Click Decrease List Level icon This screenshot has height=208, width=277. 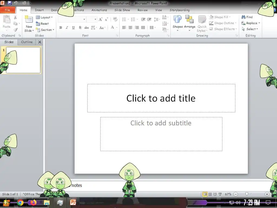tap(143, 19)
